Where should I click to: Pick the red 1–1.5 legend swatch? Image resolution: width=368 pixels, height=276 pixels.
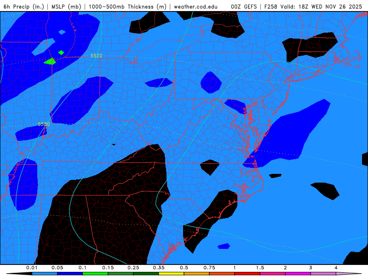[247, 274]
